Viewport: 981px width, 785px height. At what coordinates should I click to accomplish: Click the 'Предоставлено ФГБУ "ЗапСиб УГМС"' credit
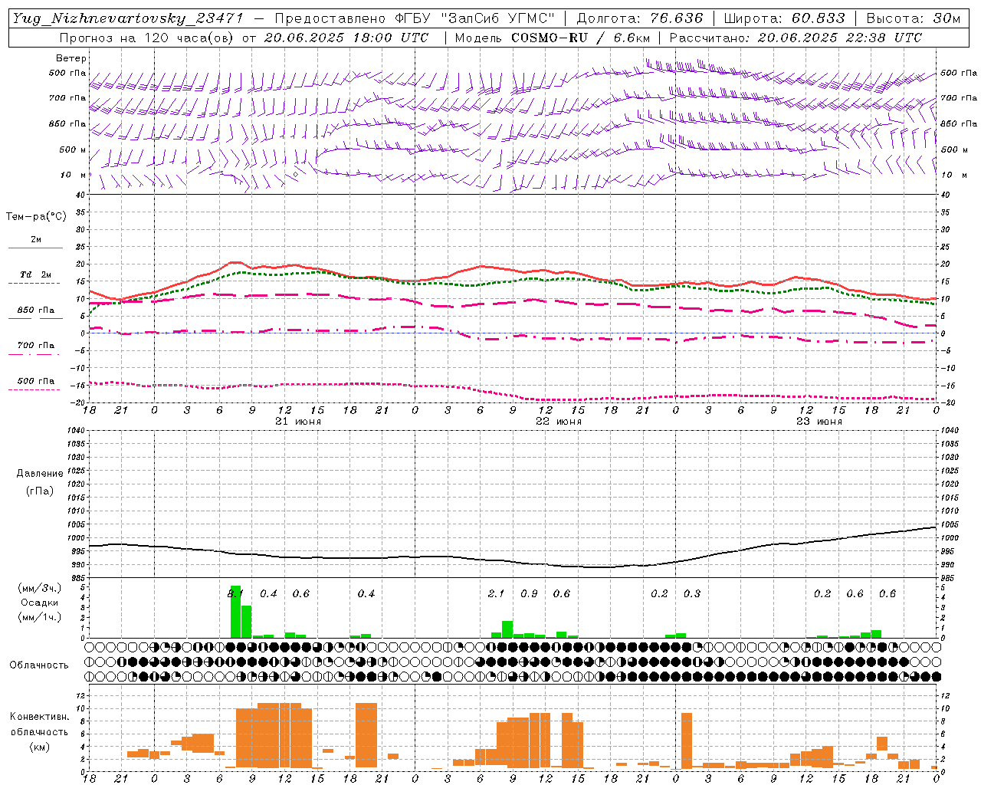[x=414, y=18]
